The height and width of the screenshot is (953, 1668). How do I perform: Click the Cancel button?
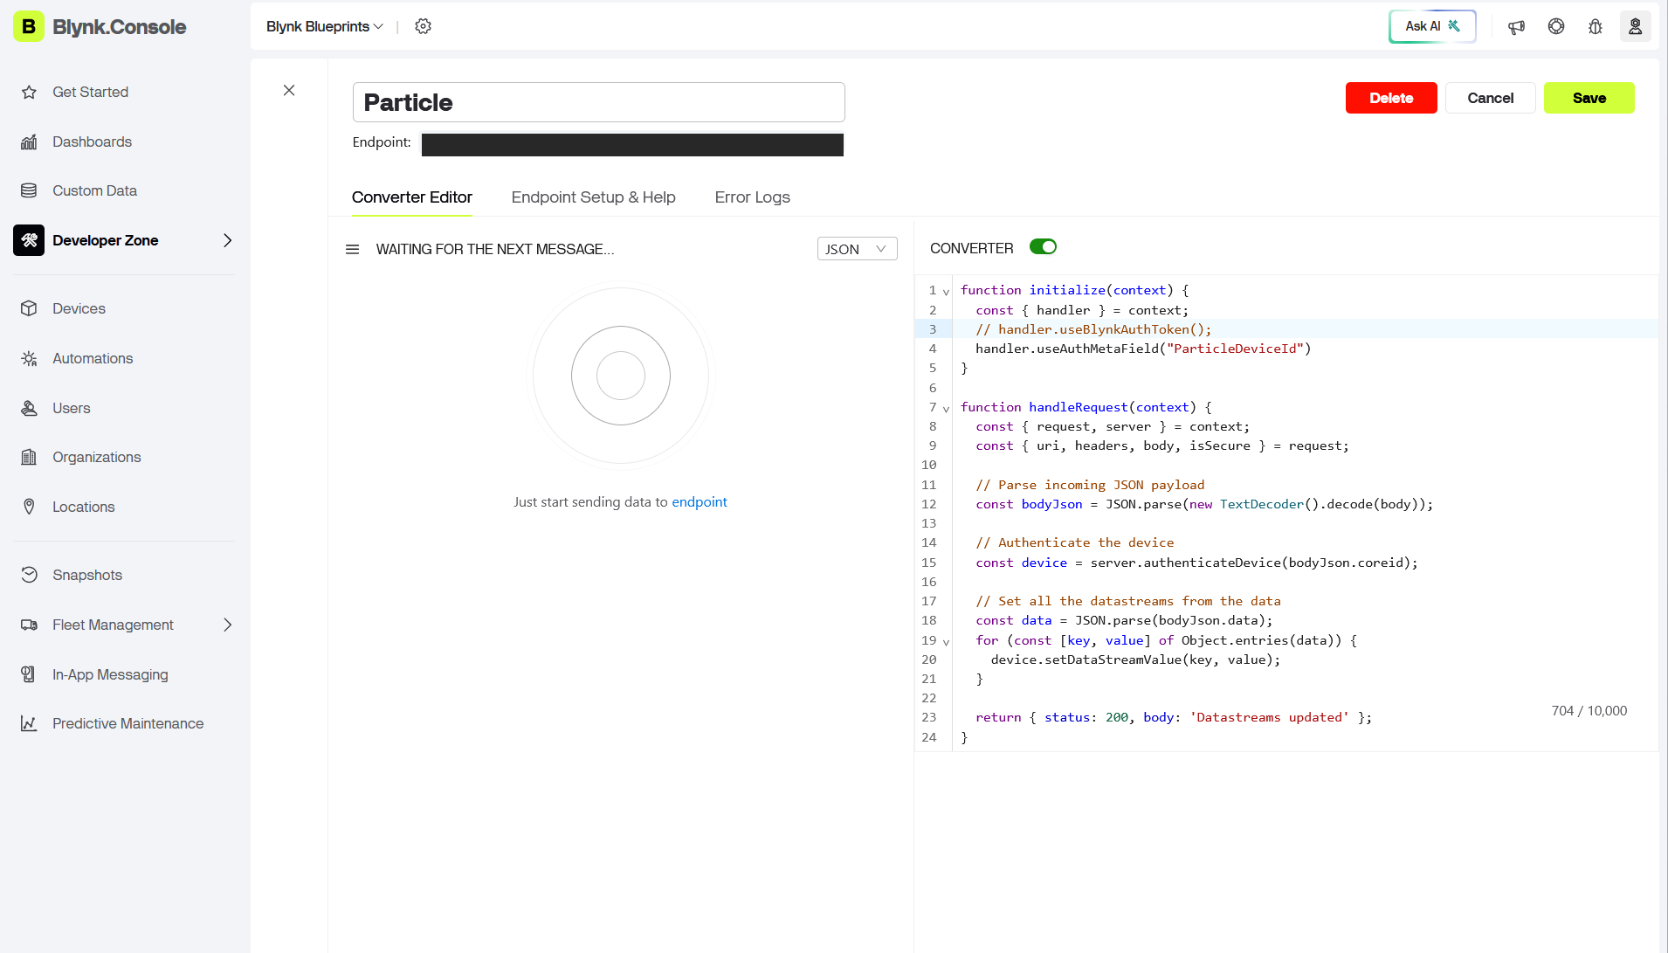[1491, 98]
